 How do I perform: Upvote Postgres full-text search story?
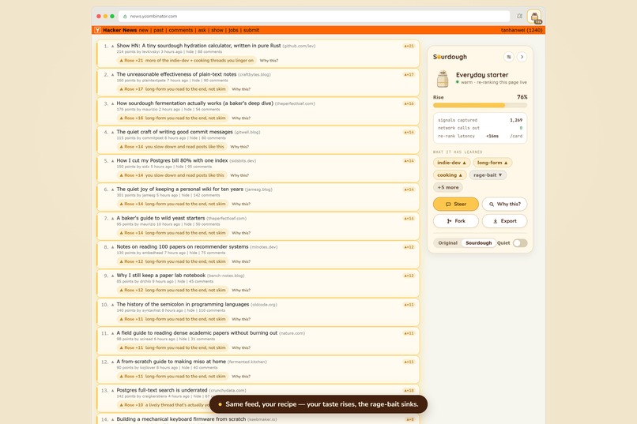pyautogui.click(x=112, y=391)
